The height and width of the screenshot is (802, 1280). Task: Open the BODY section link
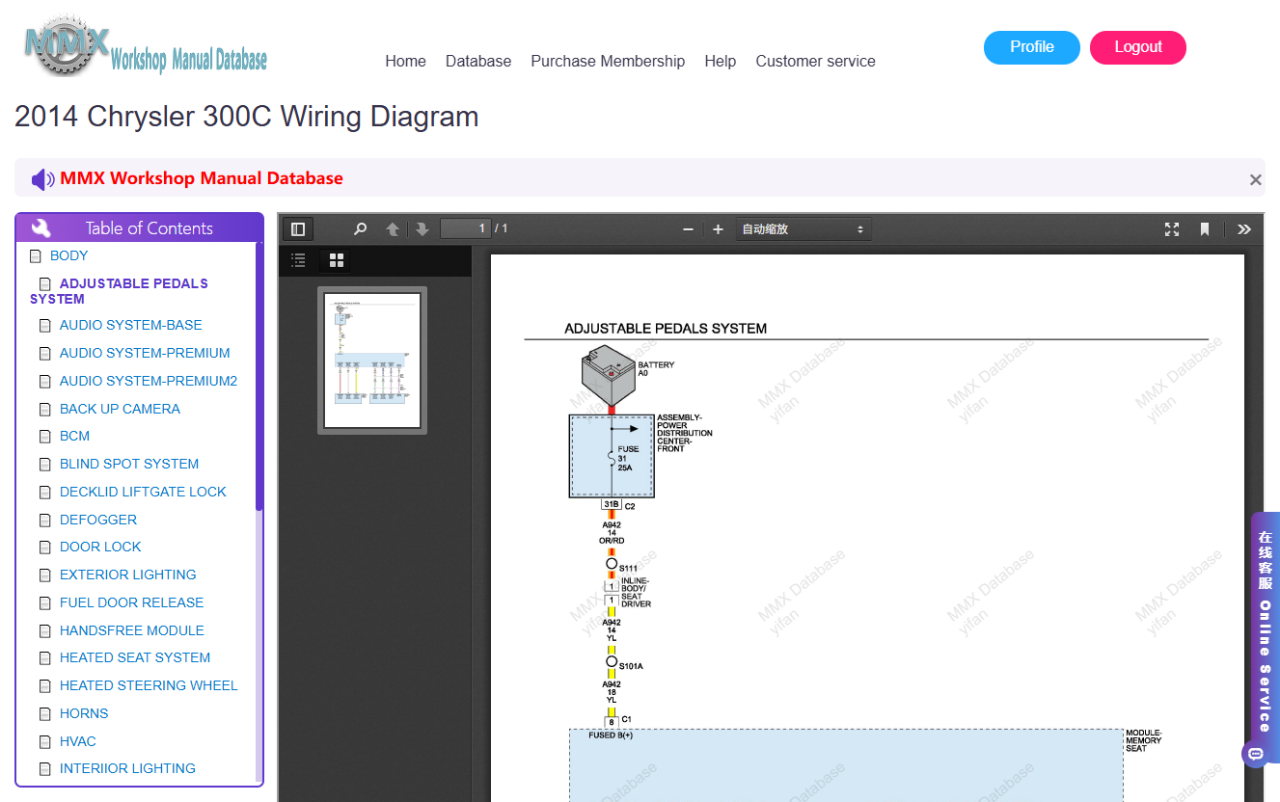click(68, 255)
